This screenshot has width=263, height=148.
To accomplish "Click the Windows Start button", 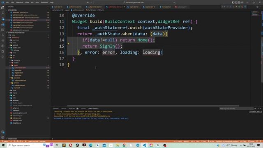I will pyautogui.click(x=3, y=145).
